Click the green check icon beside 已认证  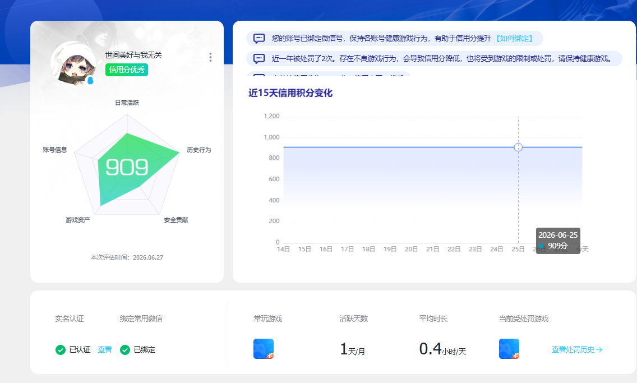(61, 350)
